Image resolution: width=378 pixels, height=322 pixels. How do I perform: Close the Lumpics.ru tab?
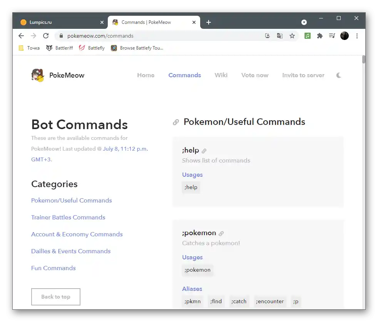(102, 22)
